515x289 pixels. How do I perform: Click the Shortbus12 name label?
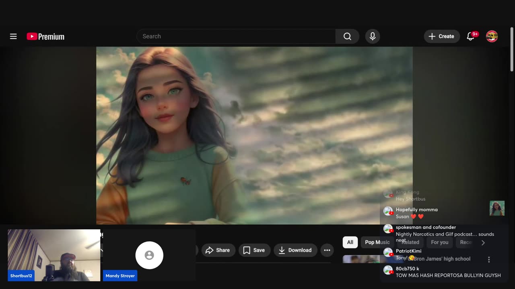[21, 276]
